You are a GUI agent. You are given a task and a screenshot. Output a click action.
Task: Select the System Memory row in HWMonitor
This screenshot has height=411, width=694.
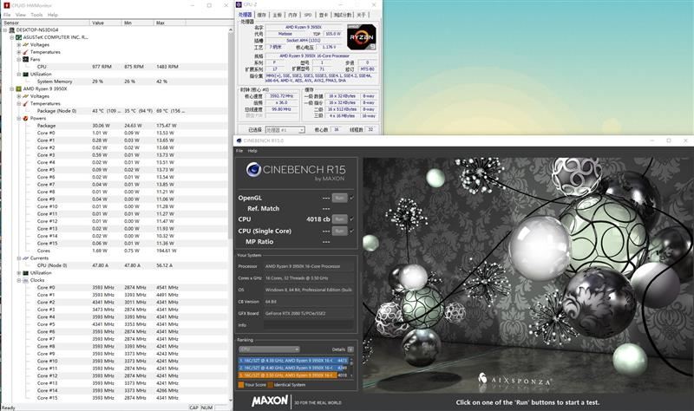115,82
